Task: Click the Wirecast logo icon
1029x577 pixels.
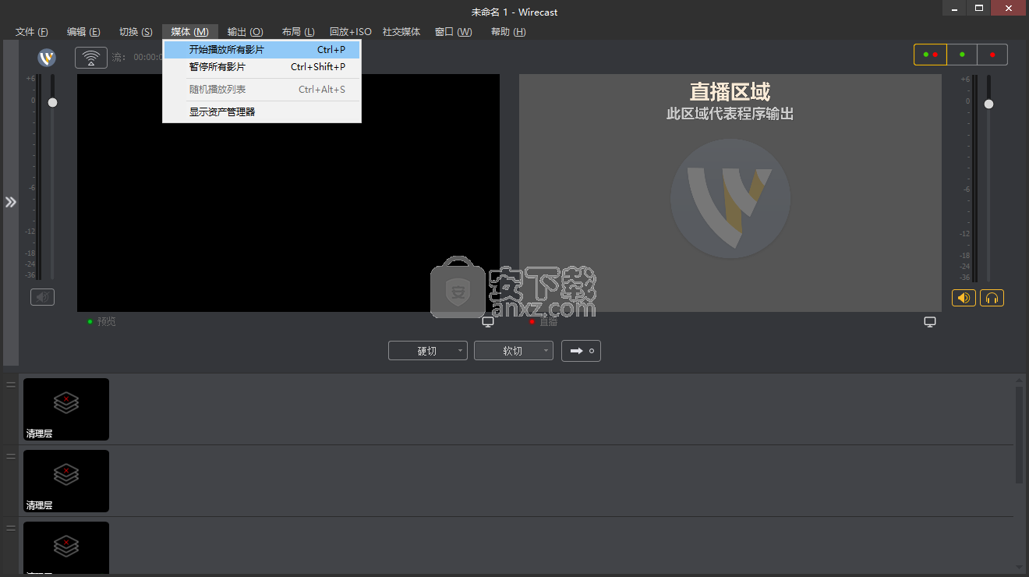Action: (x=47, y=58)
